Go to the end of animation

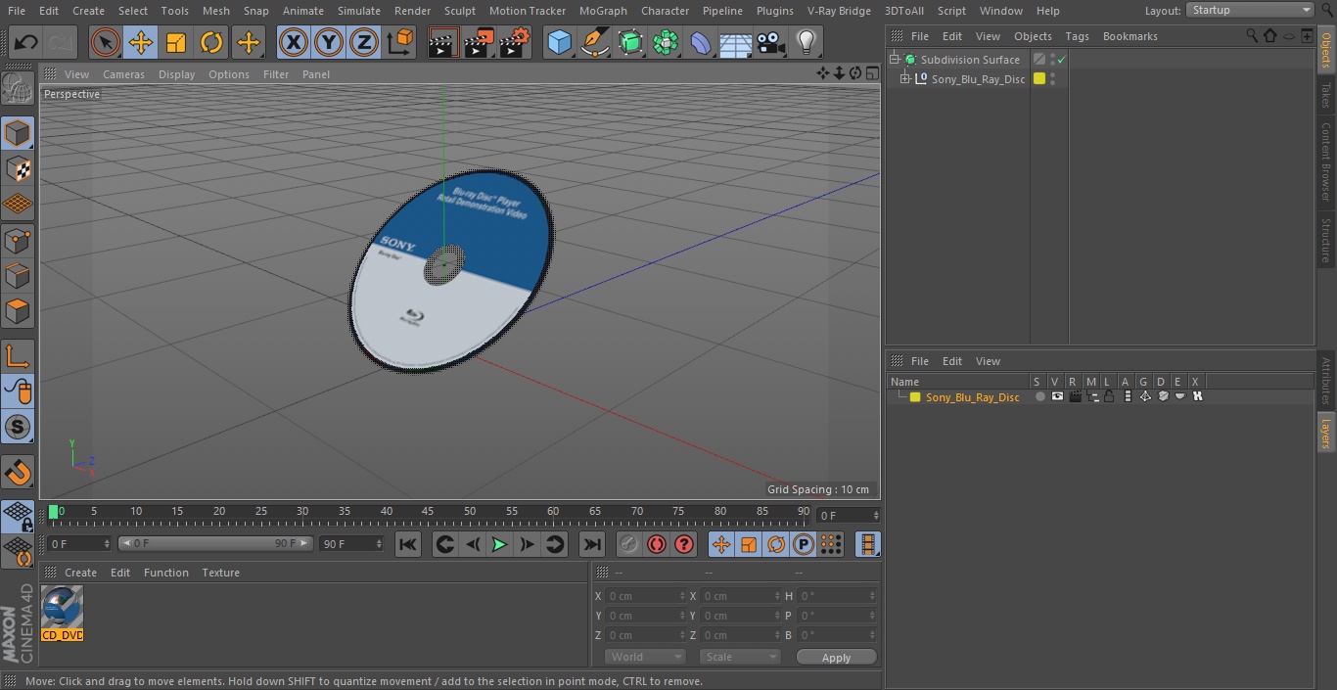592,544
